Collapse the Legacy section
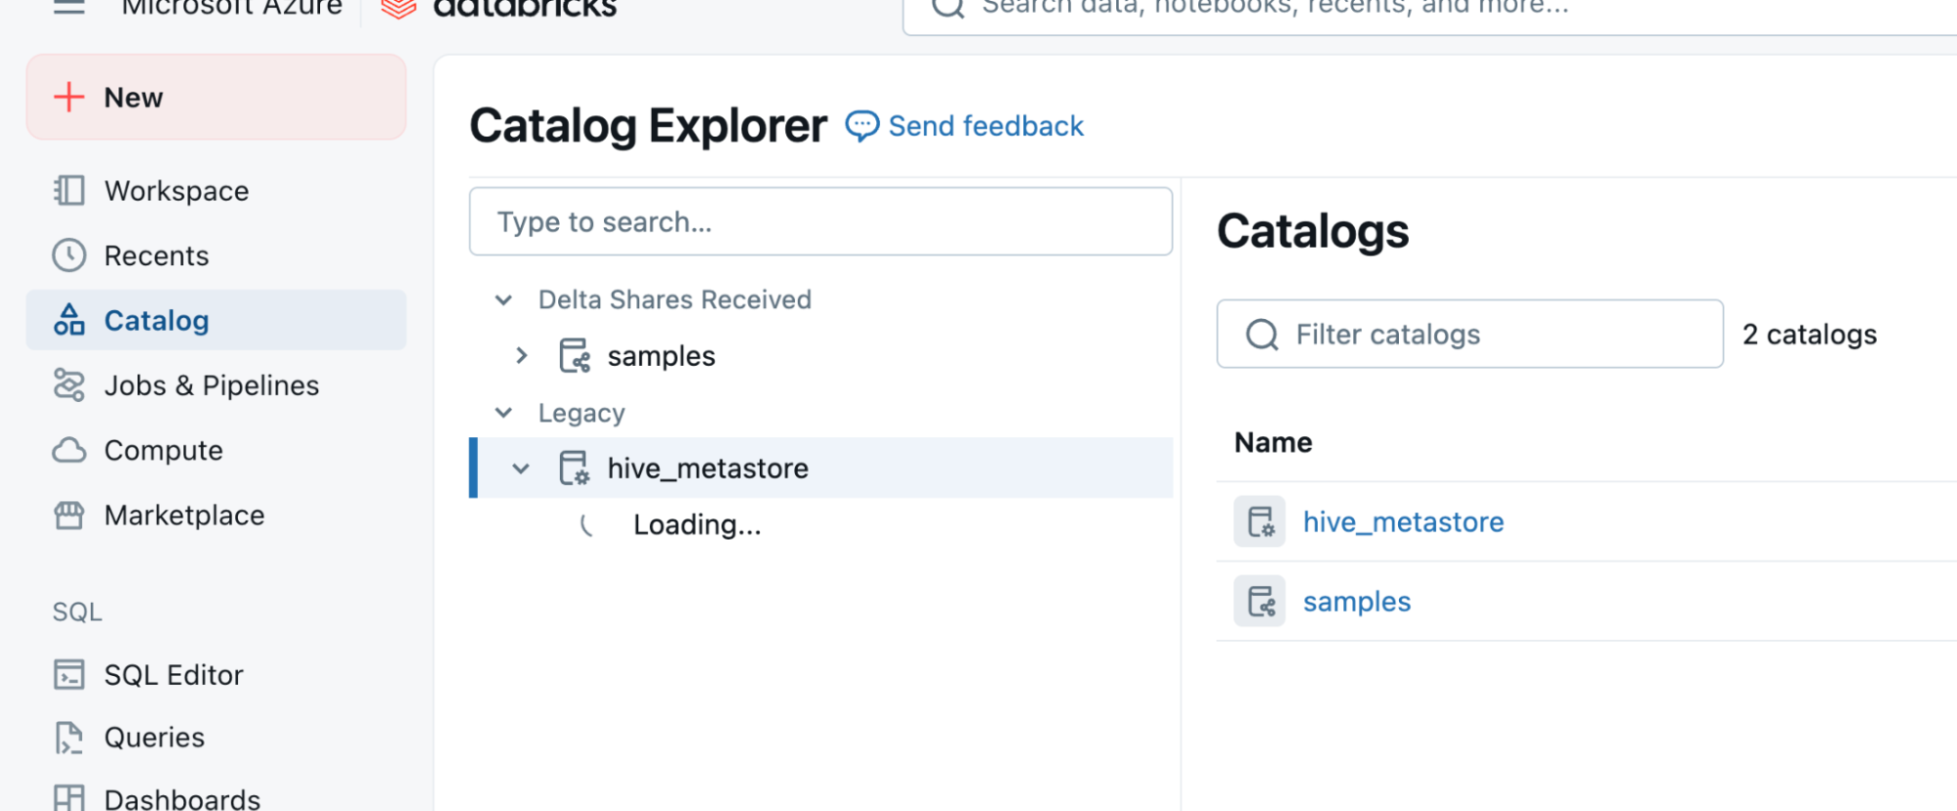Viewport: 1957px width, 811px height. [x=504, y=413]
